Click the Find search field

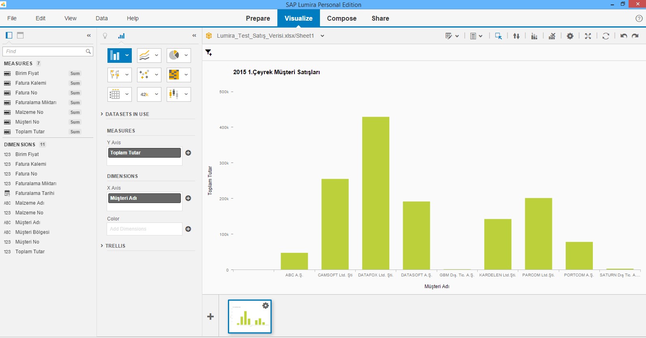click(45, 51)
